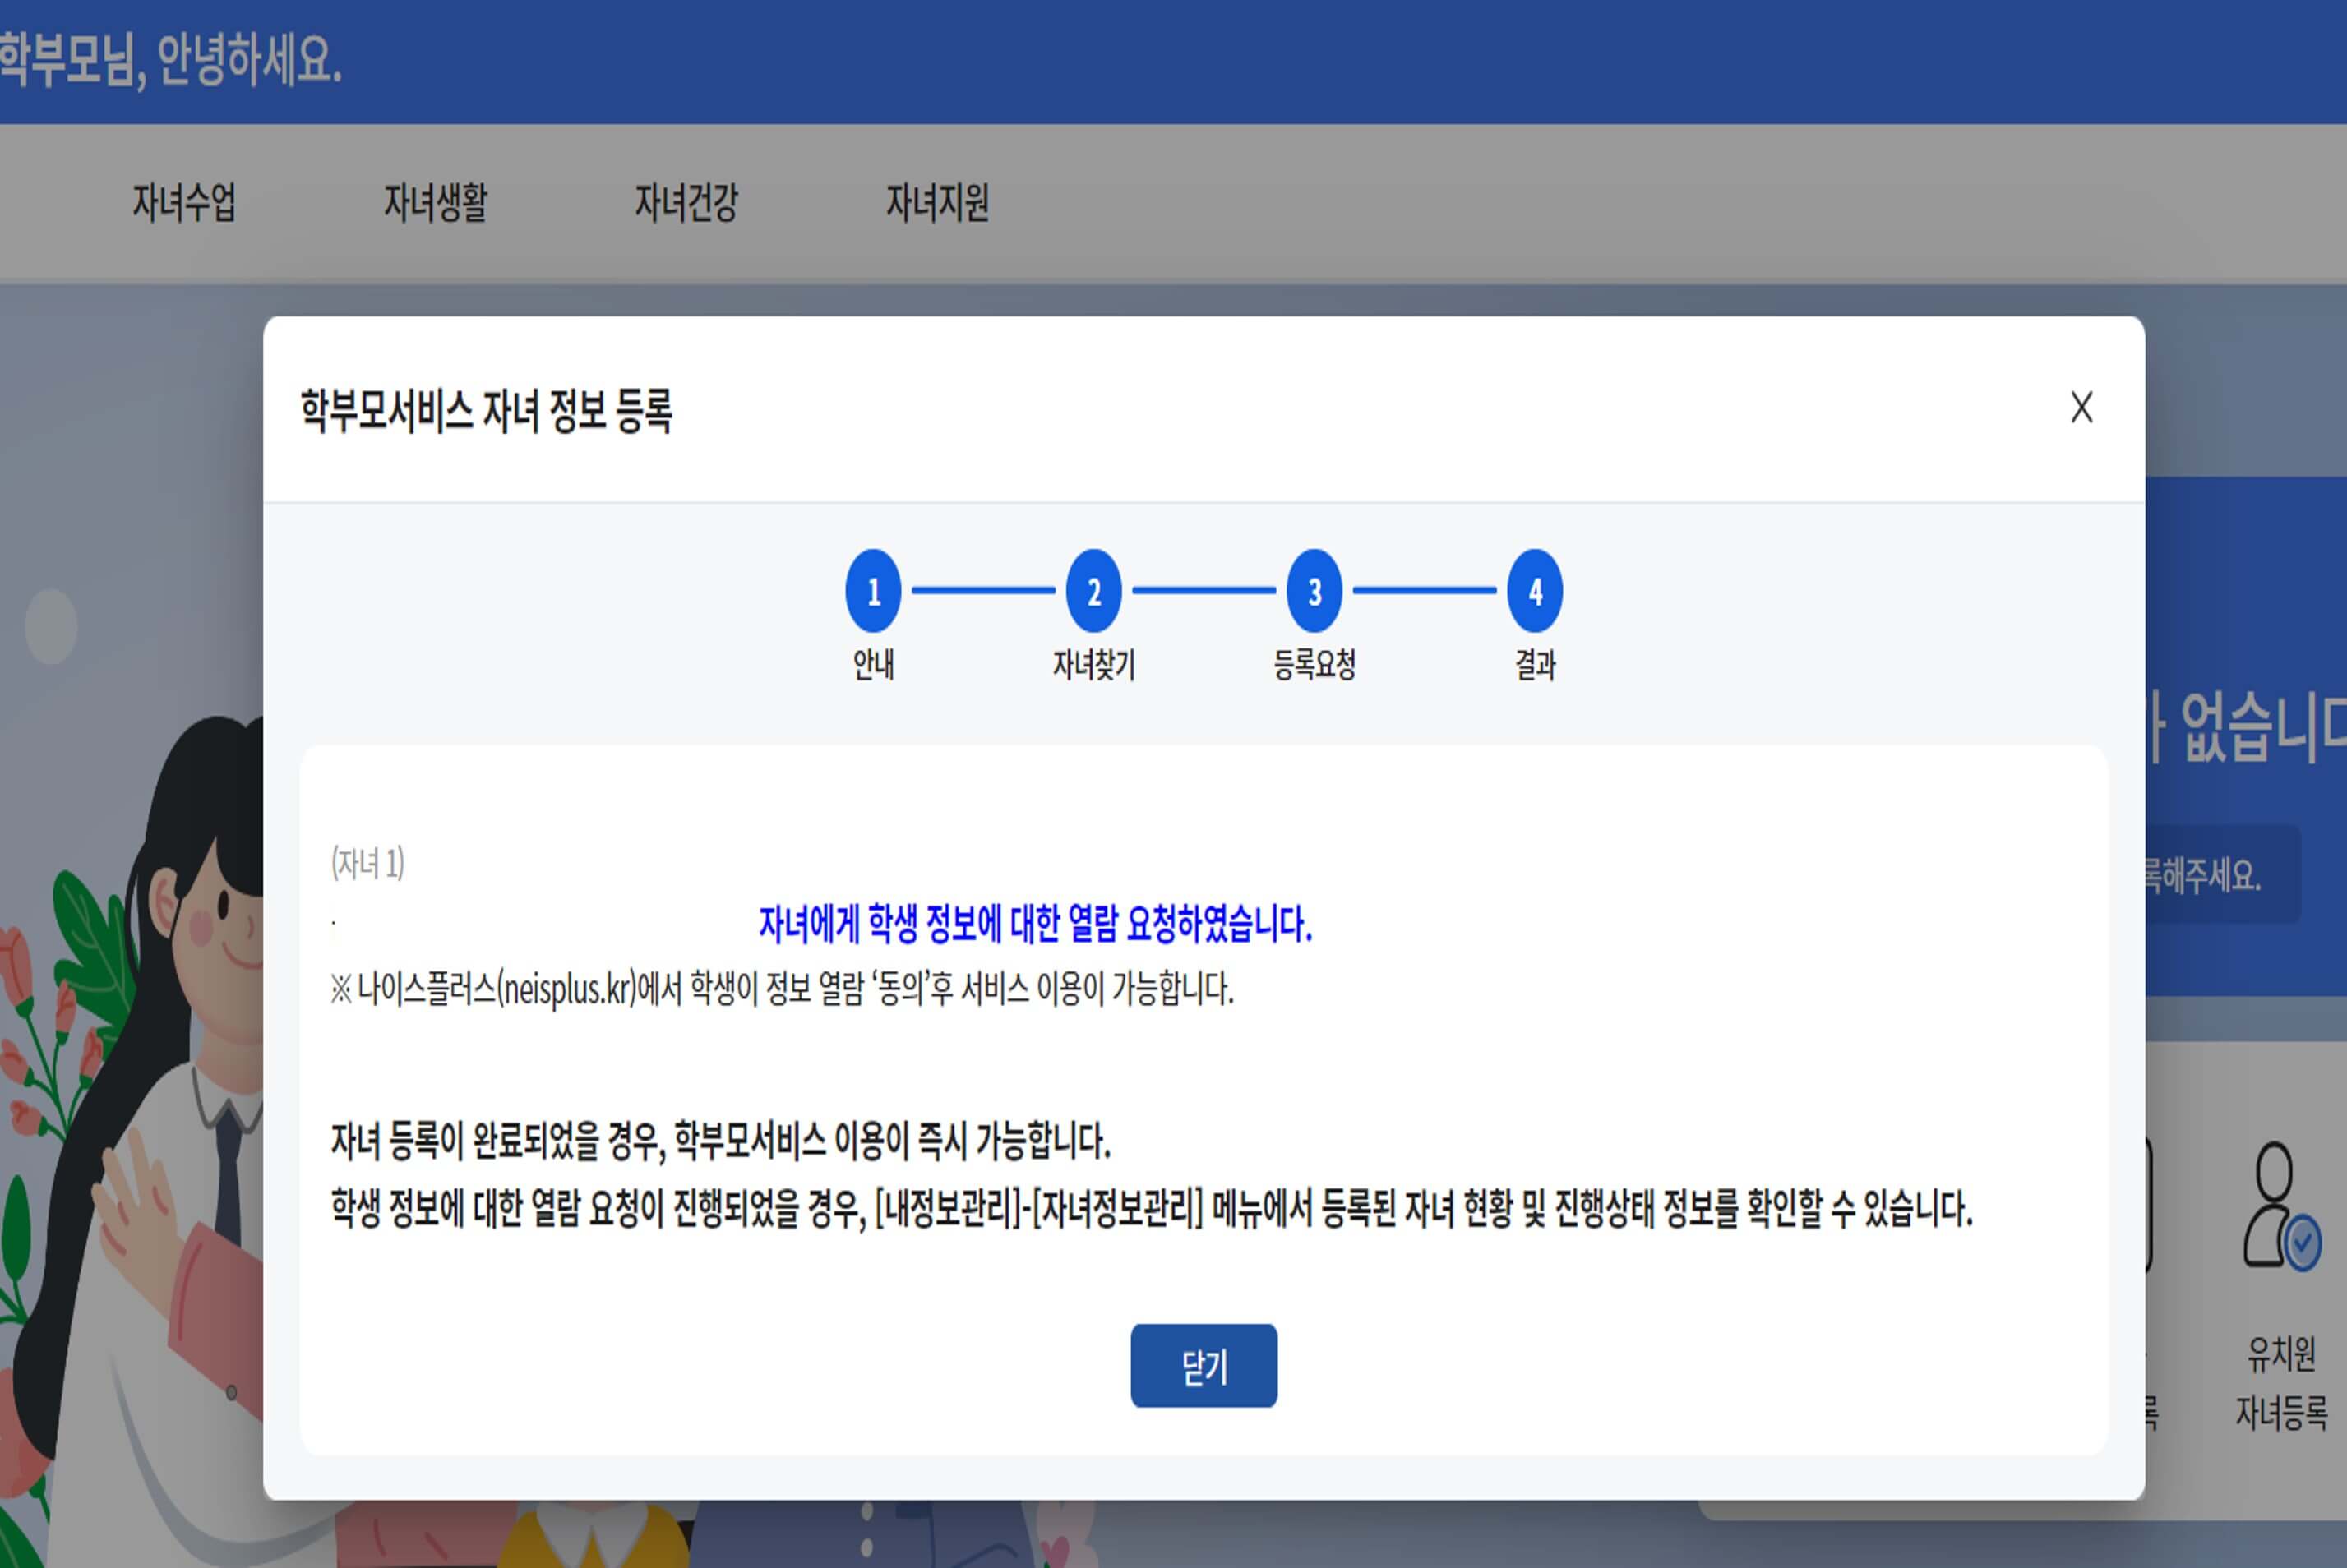2347x1568 pixels.
Task: Click the blue 열람 요청하였습니다 message
Action: click(x=1036, y=924)
